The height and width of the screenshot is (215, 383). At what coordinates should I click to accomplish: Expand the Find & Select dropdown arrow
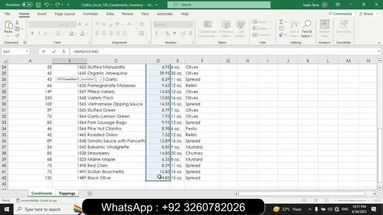click(x=312, y=36)
